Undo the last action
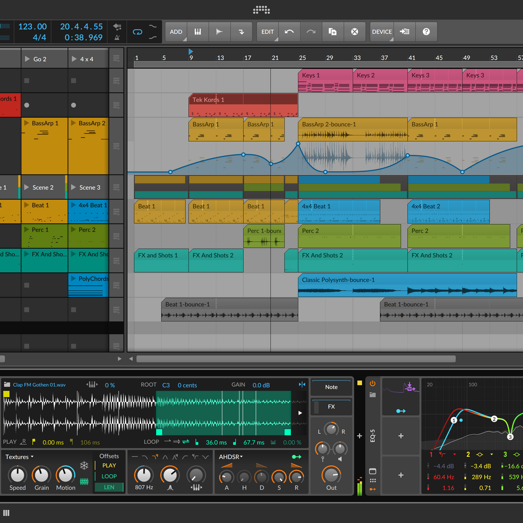 (x=289, y=32)
